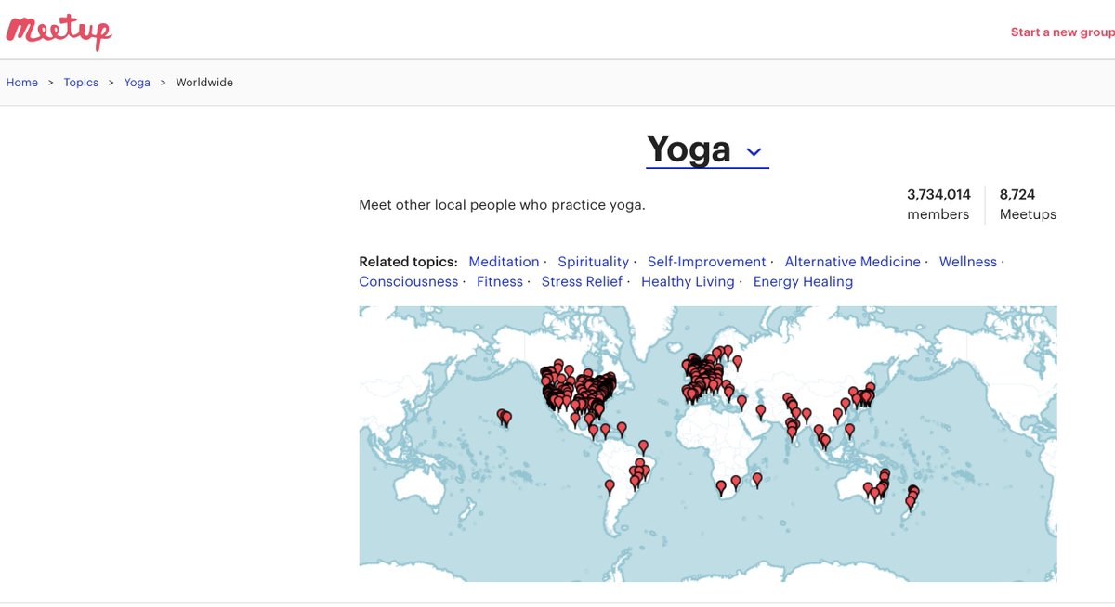Image resolution: width=1115 pixels, height=607 pixels.
Task: Open Energy Healing related topic
Action: [x=803, y=281]
